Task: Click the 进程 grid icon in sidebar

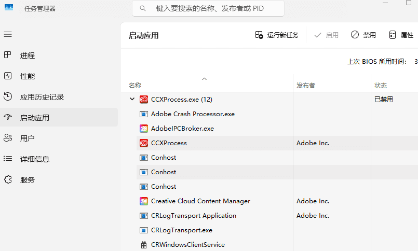Action: (x=8, y=55)
